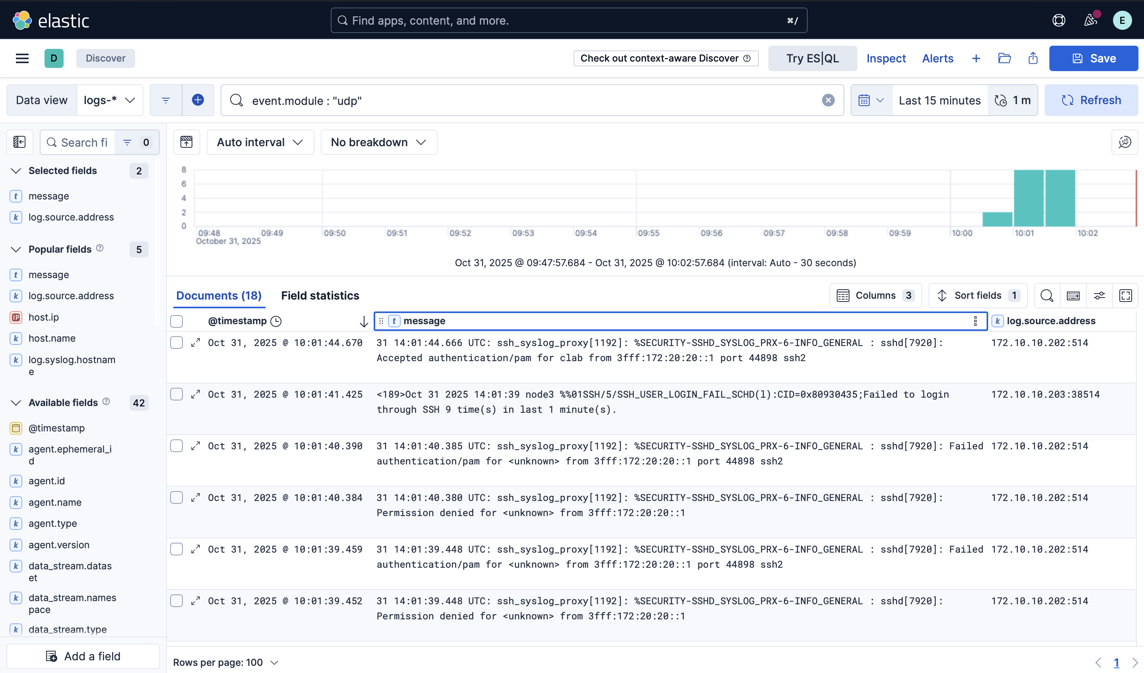Click the Elastic logo
Image resolution: width=1144 pixels, height=673 pixels.
[x=51, y=20]
